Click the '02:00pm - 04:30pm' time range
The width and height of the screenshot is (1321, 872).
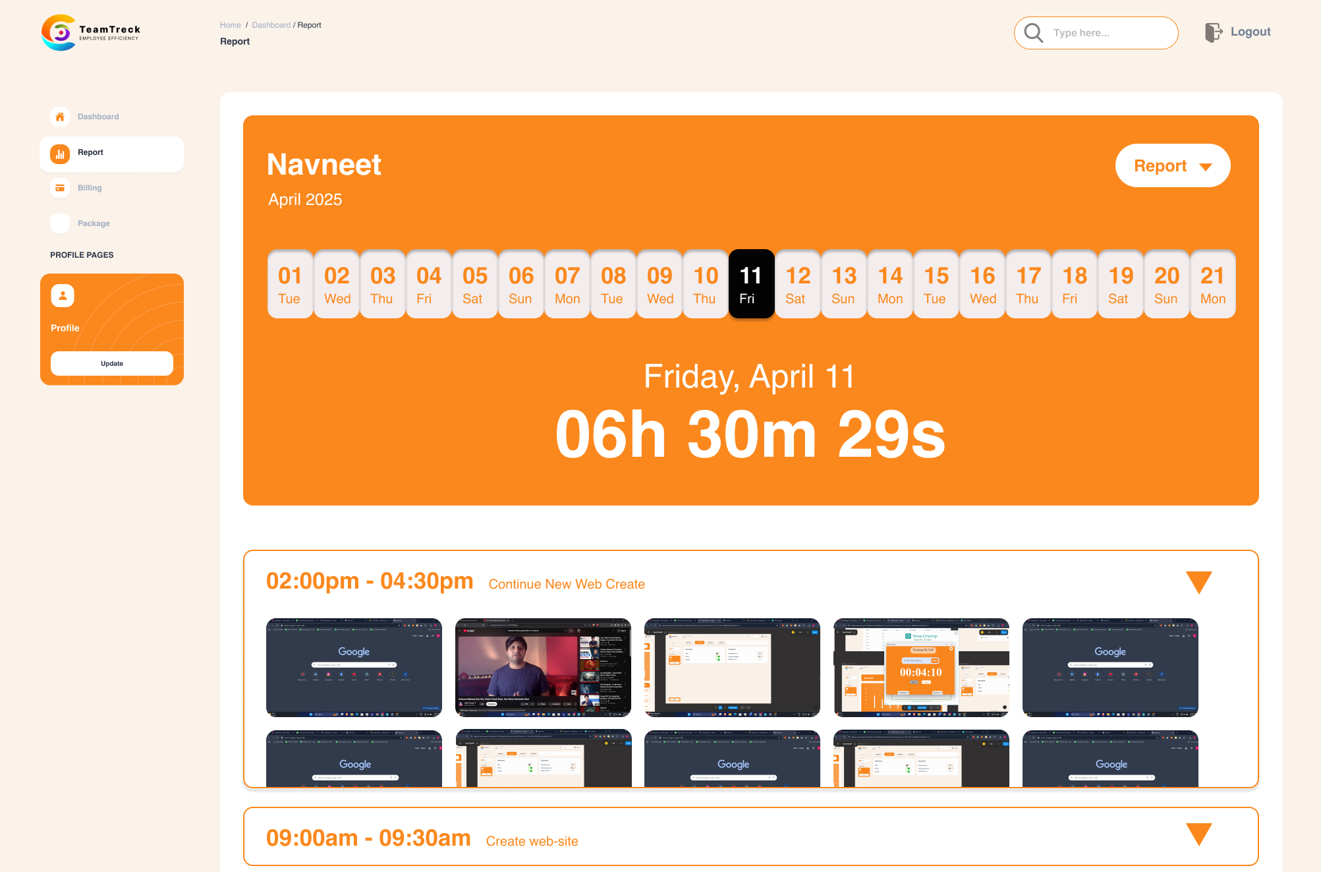point(370,581)
